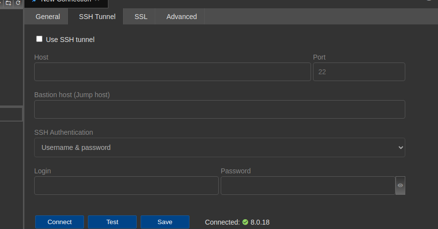
Task: Click into the Port field
Action: pyautogui.click(x=359, y=72)
